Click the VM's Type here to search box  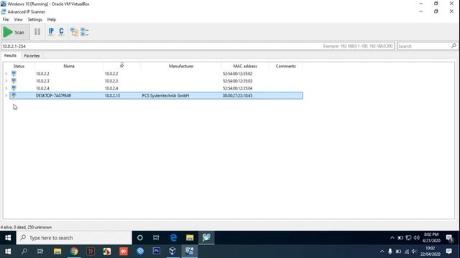tap(74, 237)
